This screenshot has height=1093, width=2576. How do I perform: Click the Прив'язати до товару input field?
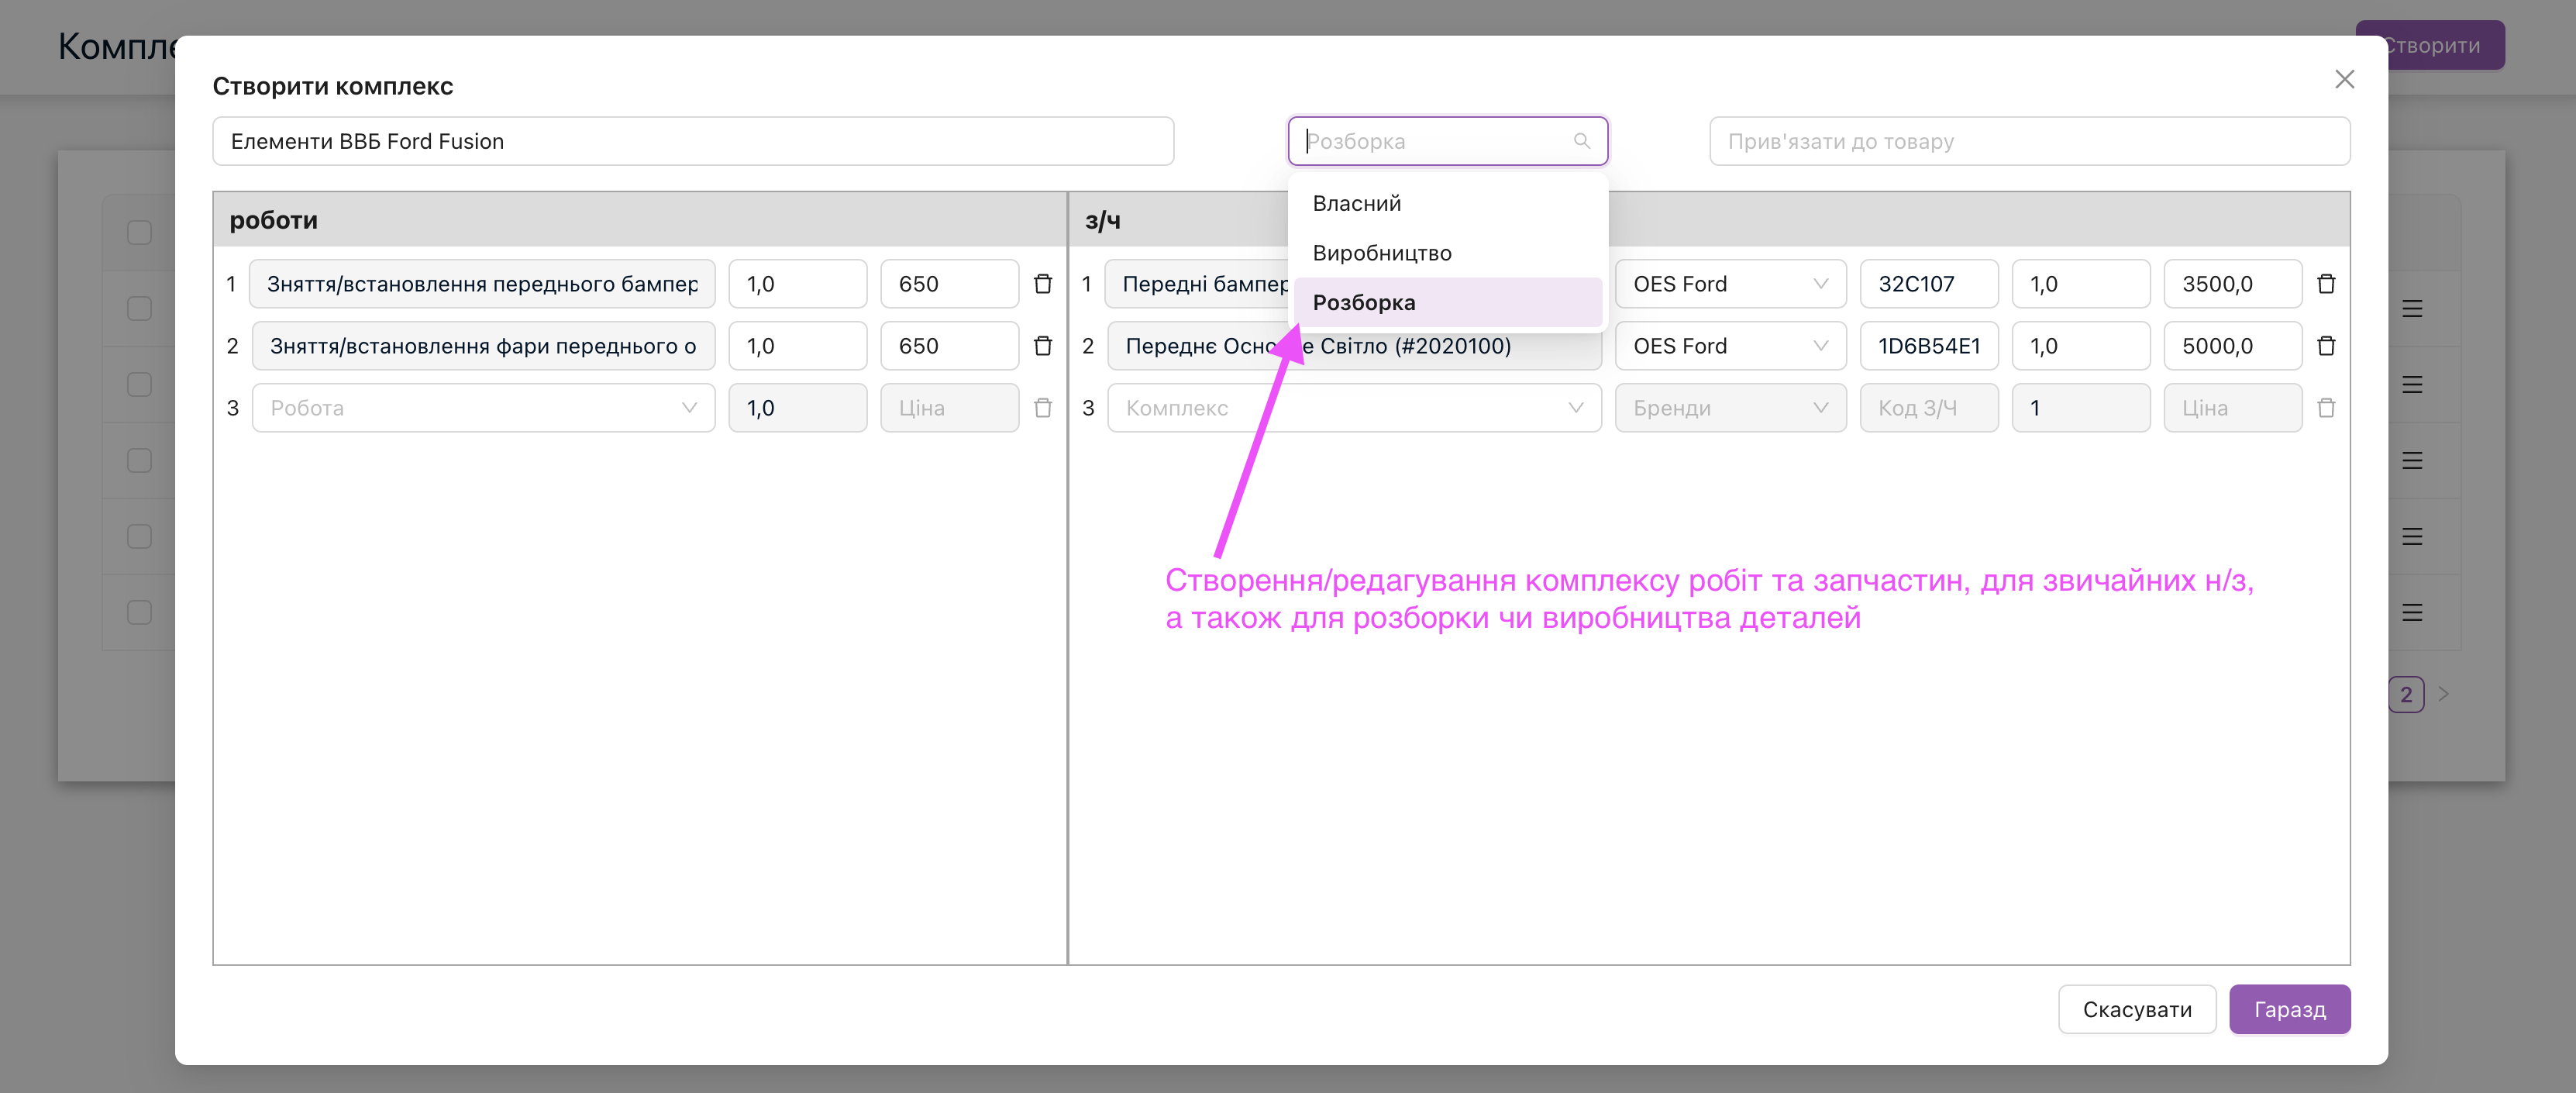coord(2028,141)
